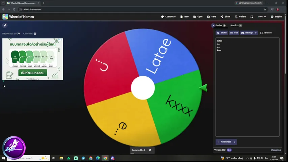Click Add wheel button
The height and width of the screenshot is (162, 288).
tap(224, 142)
